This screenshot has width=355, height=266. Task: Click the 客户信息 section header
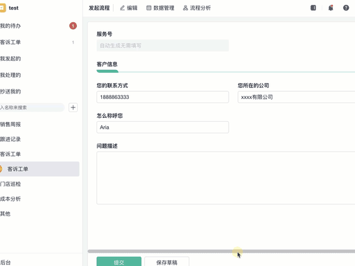107,64
